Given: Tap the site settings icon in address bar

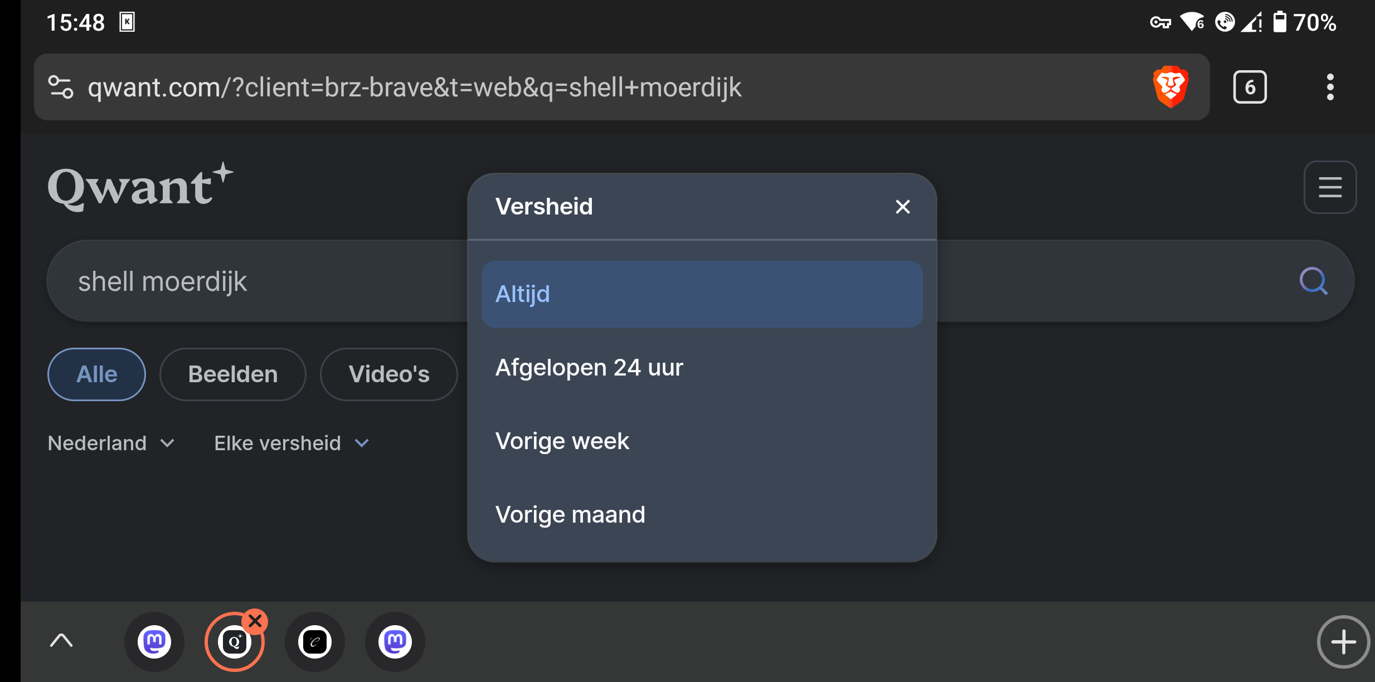Looking at the screenshot, I should [x=61, y=87].
